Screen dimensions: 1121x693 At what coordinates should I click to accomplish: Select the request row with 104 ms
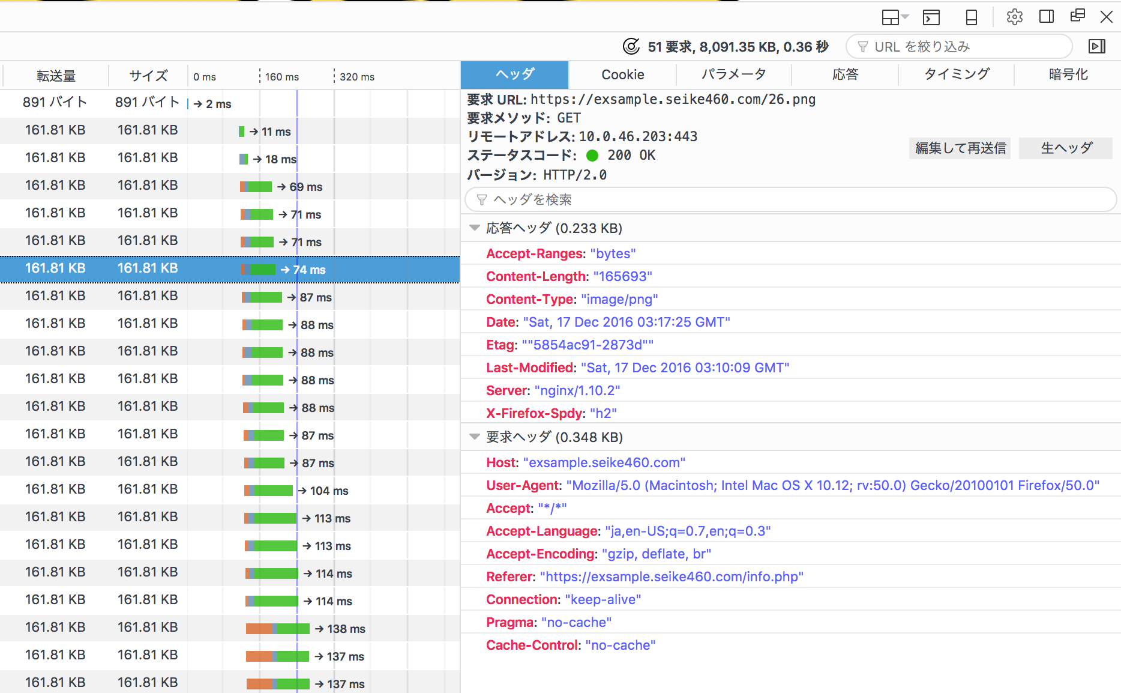[230, 490]
